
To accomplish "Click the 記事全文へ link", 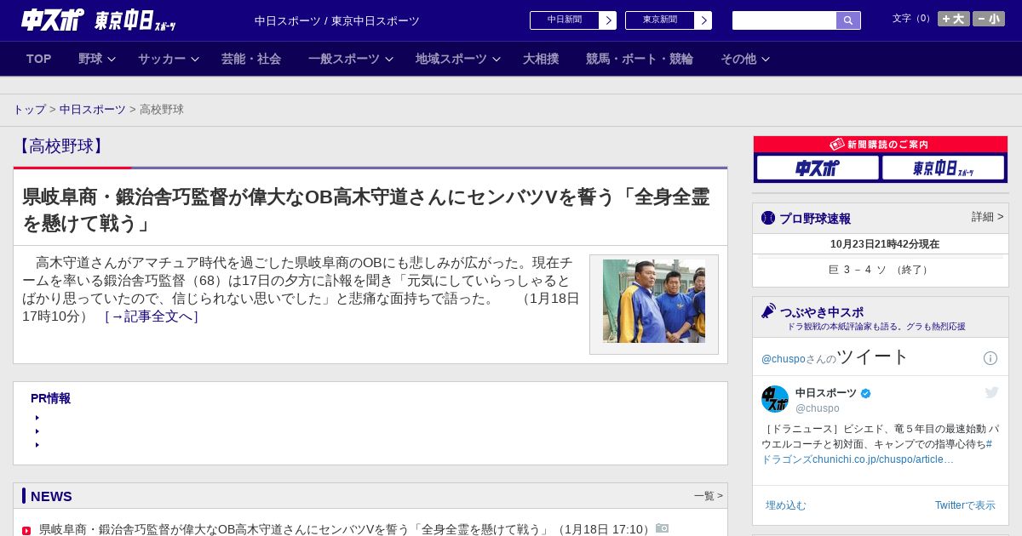I will click(x=151, y=316).
